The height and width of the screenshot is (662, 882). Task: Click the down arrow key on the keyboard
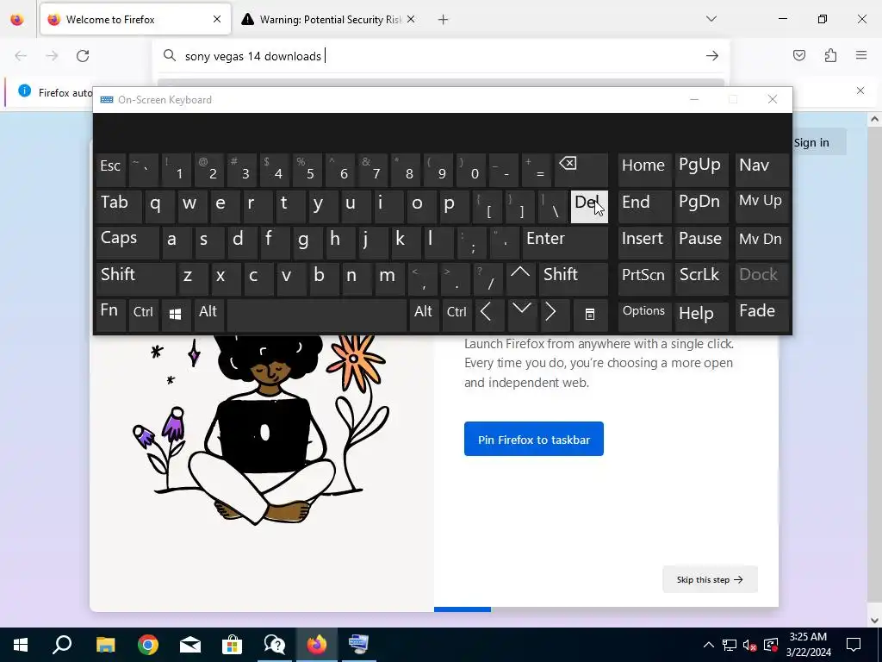tap(521, 315)
